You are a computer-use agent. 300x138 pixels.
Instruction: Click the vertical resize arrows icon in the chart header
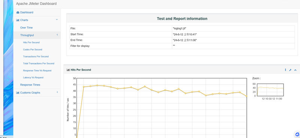pos(285,70)
